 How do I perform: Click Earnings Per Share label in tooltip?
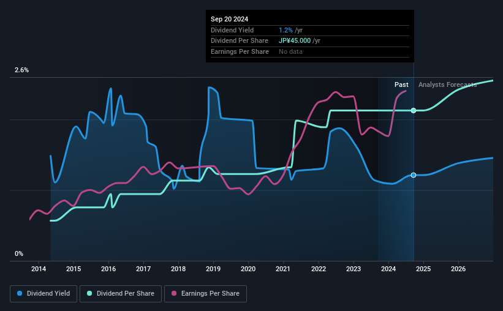[x=240, y=51]
